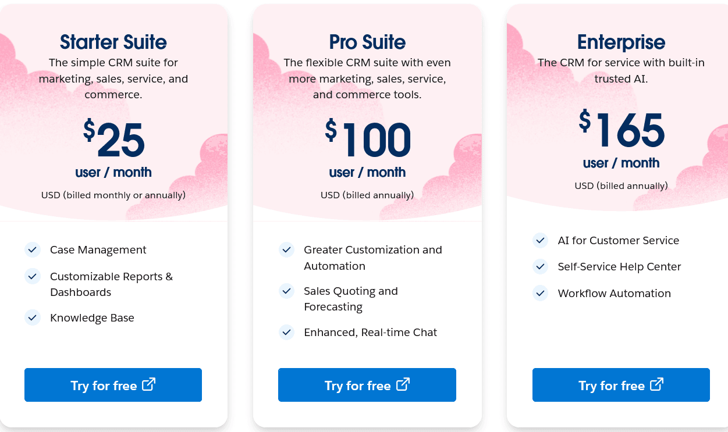
Task: Click the checkmark beside Customizable Reports & Dashboards
Action: click(32, 276)
